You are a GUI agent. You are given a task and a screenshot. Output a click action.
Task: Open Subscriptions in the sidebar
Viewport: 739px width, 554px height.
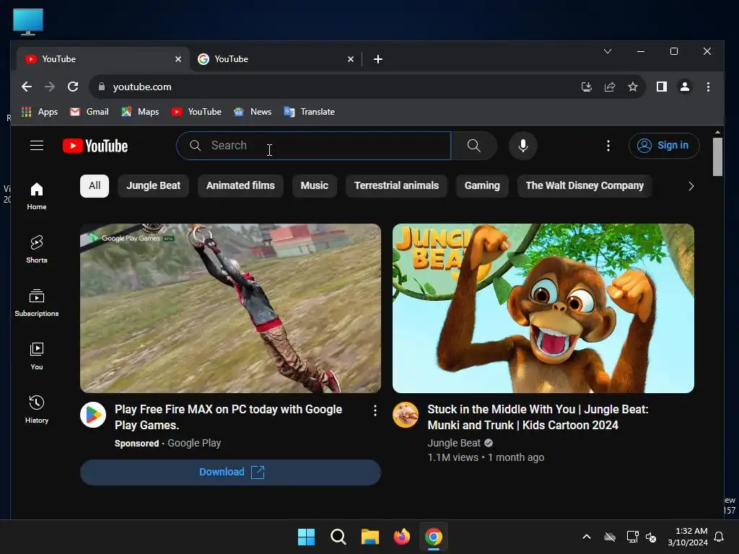coord(36,303)
